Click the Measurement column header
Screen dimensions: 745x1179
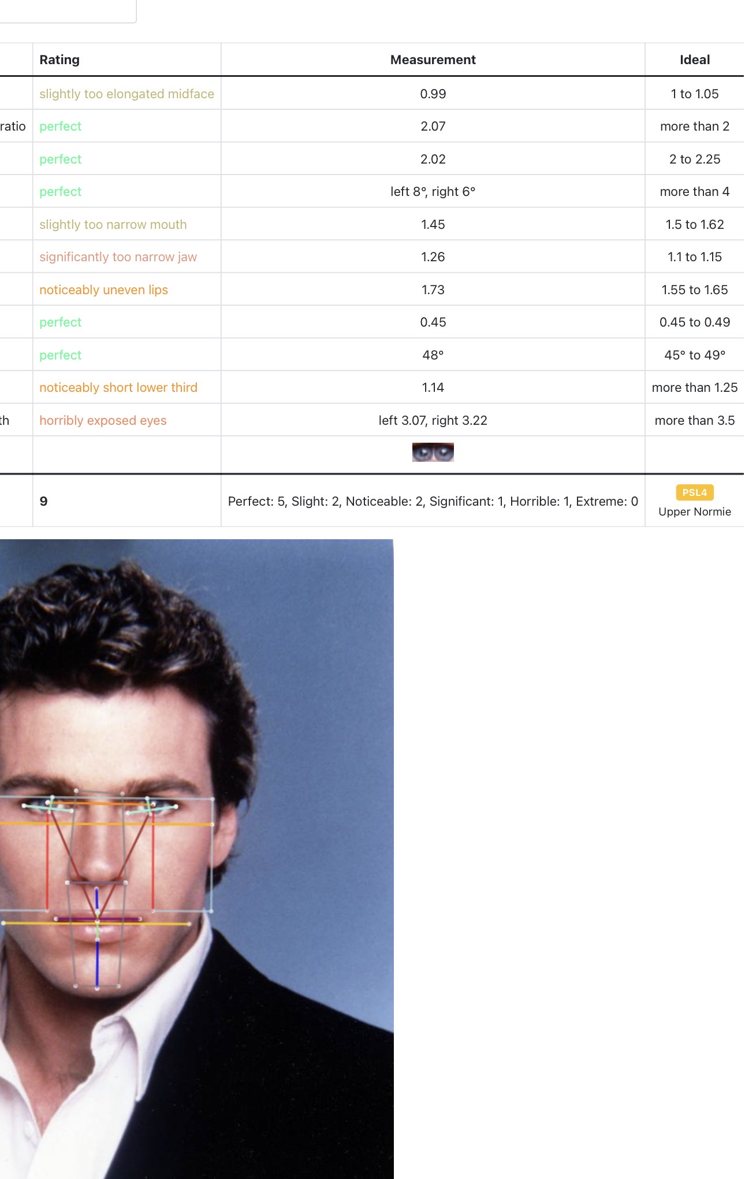point(433,60)
